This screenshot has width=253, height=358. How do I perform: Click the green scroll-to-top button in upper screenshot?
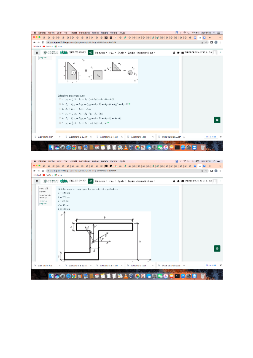click(217, 120)
